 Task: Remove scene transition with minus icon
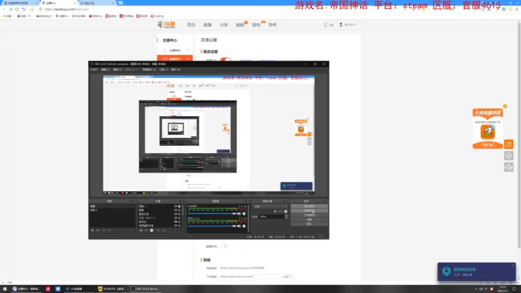tap(280, 211)
